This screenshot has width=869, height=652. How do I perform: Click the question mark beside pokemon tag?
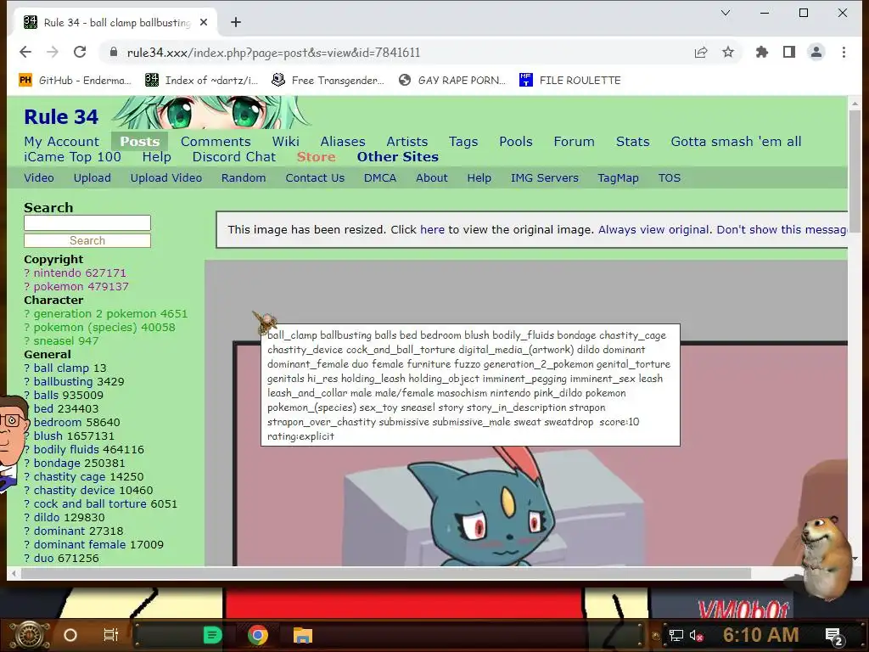[26, 287]
